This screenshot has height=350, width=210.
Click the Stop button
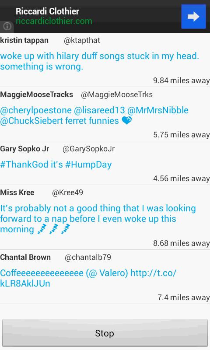[x=105, y=333]
